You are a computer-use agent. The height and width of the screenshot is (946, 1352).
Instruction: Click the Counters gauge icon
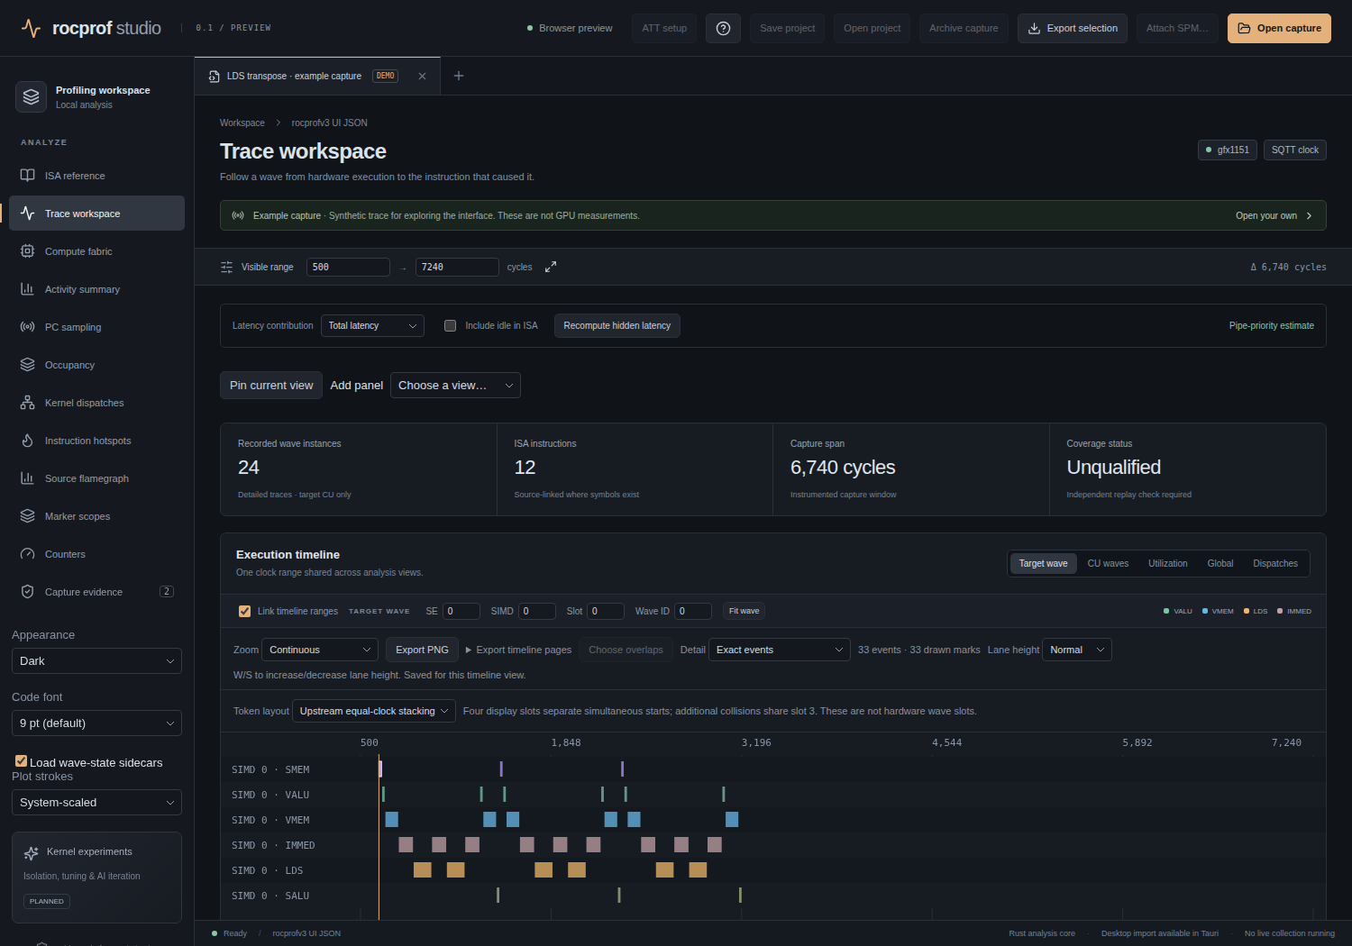28,554
